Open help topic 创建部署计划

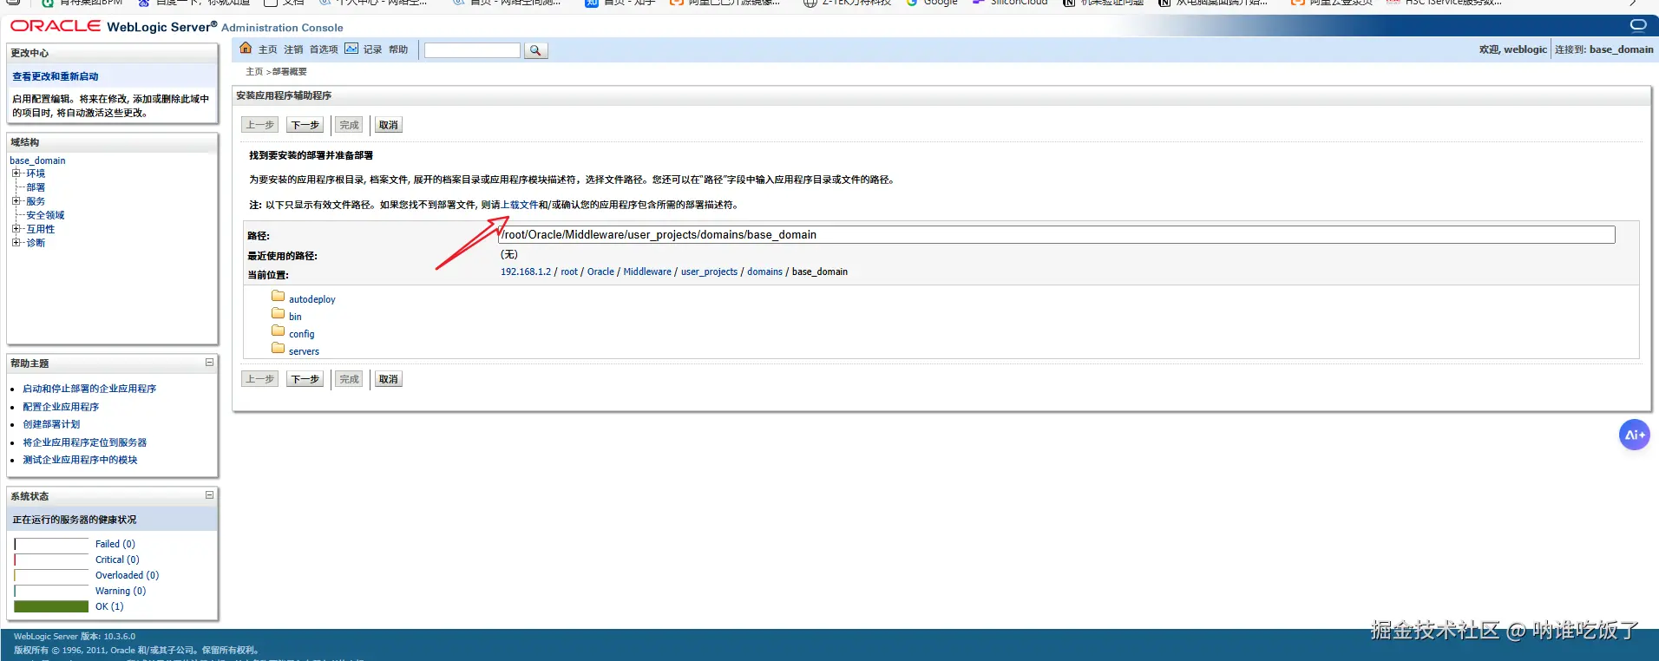coord(51,424)
